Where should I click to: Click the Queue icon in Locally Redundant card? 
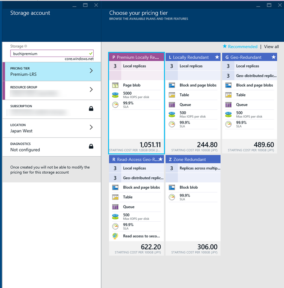point(172,105)
